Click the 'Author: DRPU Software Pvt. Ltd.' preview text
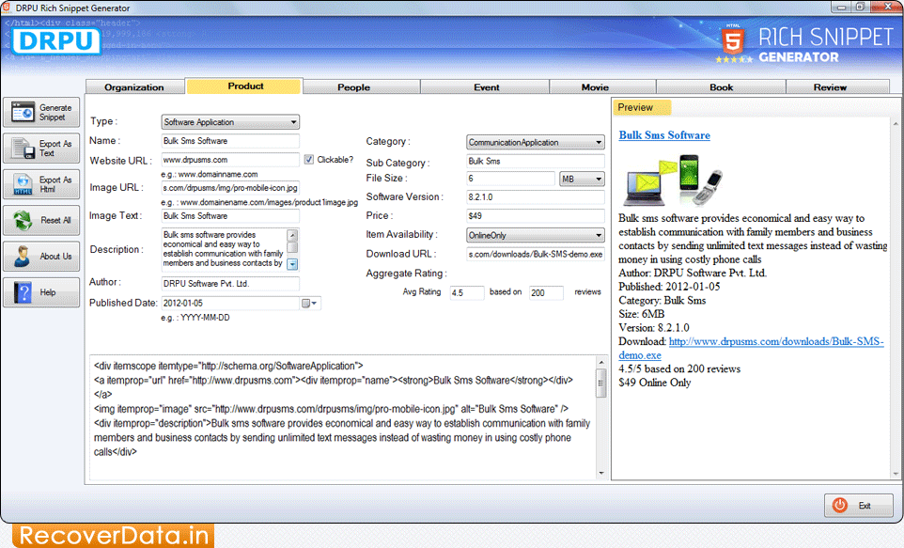The height and width of the screenshot is (548, 904). (693, 273)
